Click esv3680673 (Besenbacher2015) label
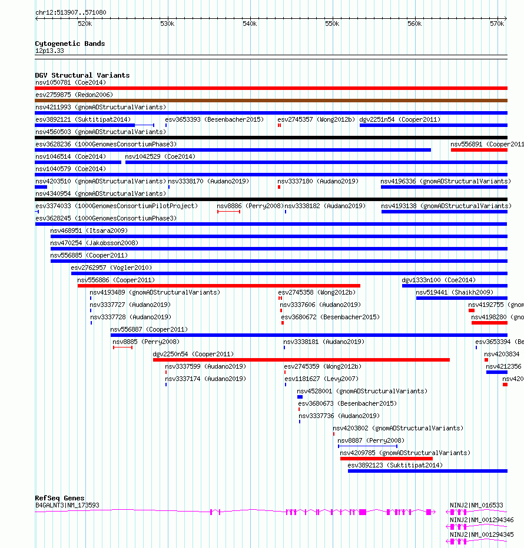 [x=347, y=403]
